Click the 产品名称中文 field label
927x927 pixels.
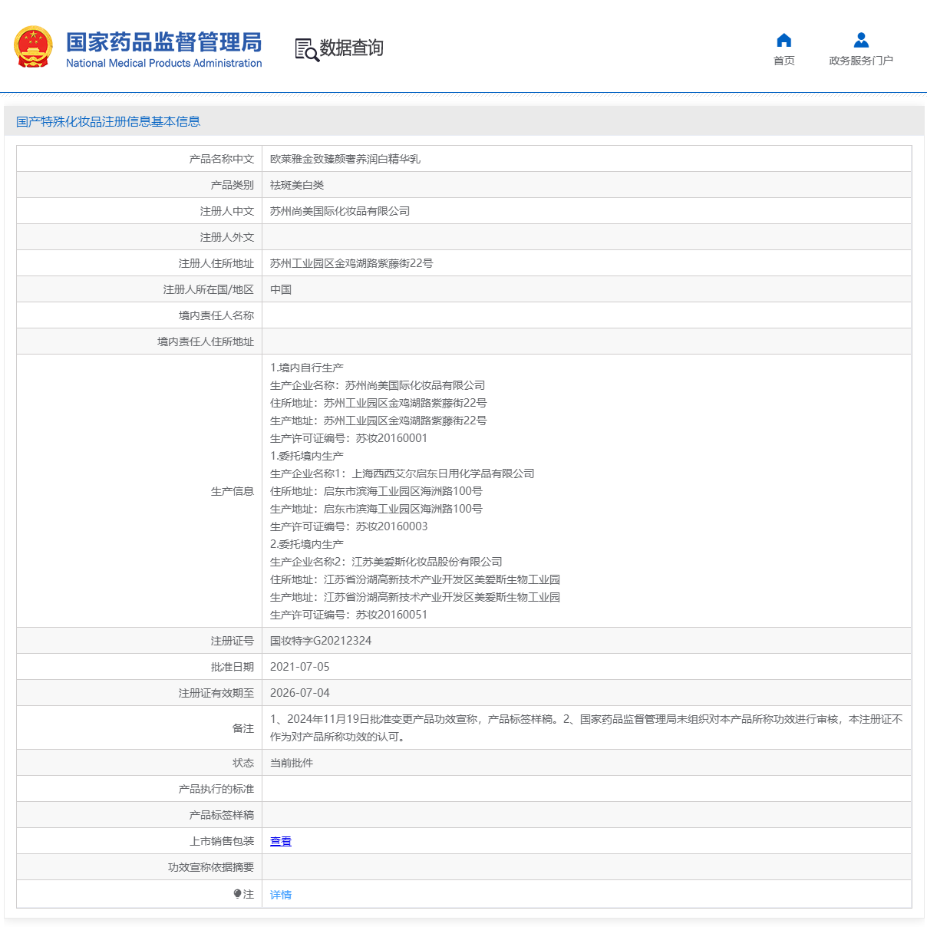click(222, 159)
